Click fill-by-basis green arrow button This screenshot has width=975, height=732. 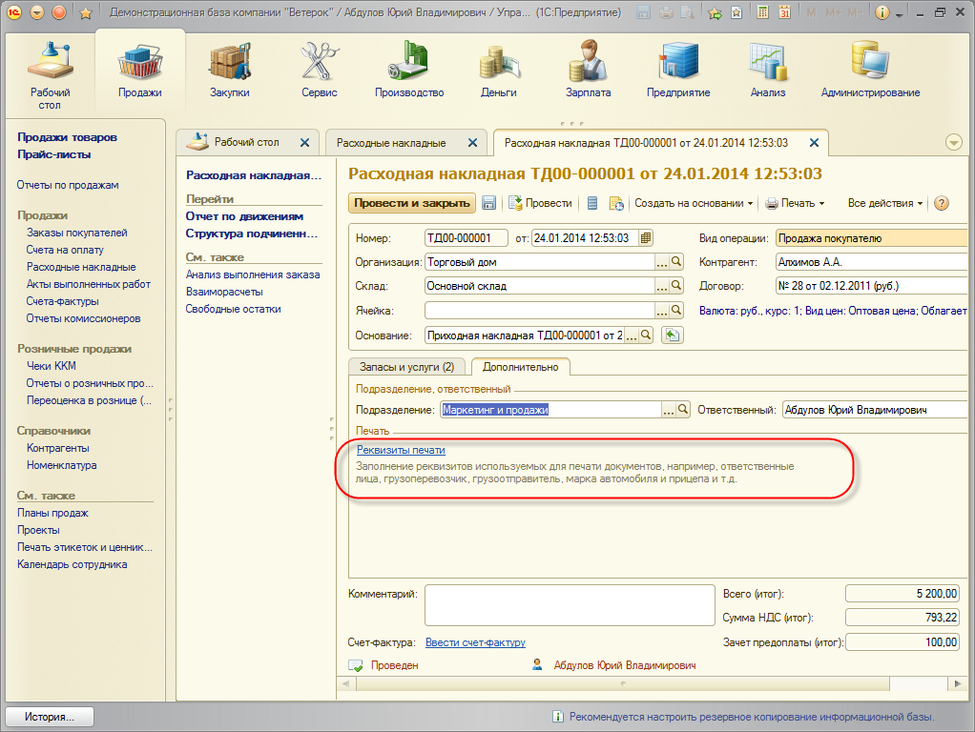coord(672,335)
